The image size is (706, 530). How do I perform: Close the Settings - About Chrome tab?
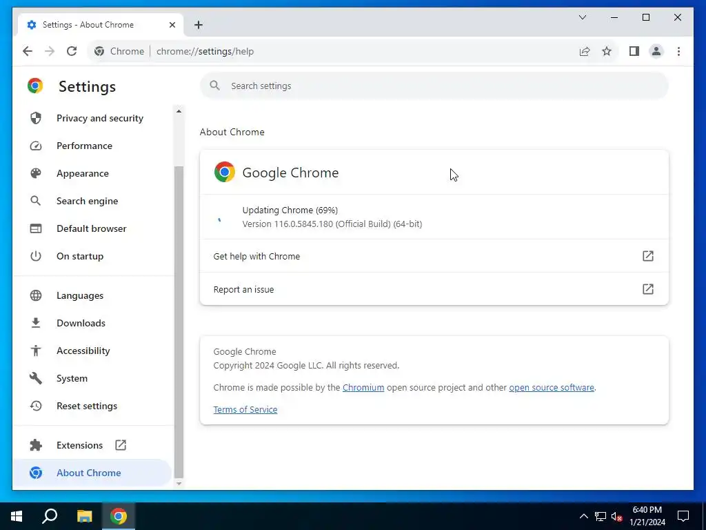pyautogui.click(x=172, y=25)
